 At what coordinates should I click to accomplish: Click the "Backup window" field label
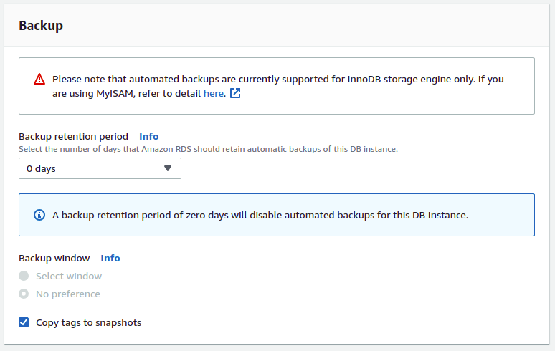(54, 258)
